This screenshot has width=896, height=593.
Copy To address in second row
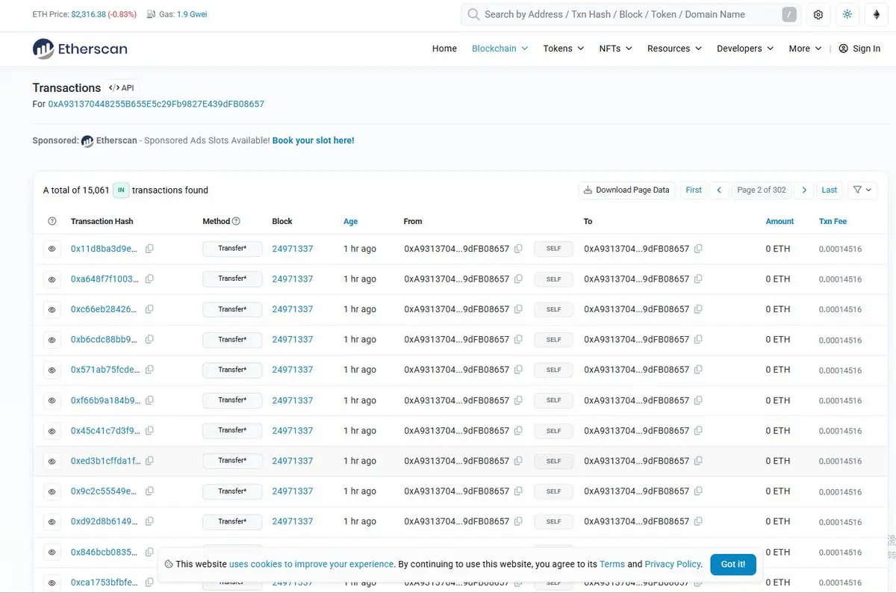[x=698, y=279]
